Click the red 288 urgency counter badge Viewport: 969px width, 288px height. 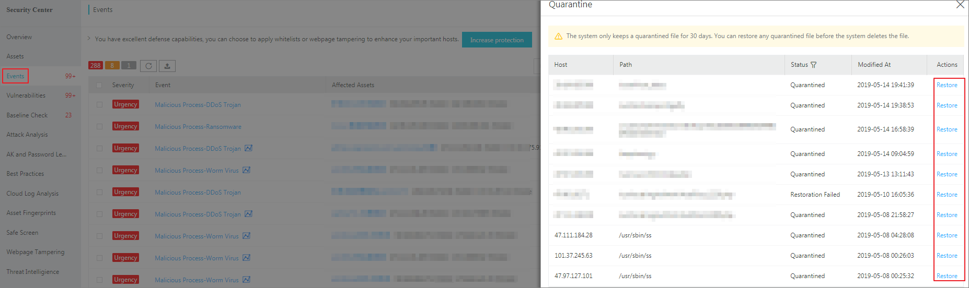coord(95,66)
